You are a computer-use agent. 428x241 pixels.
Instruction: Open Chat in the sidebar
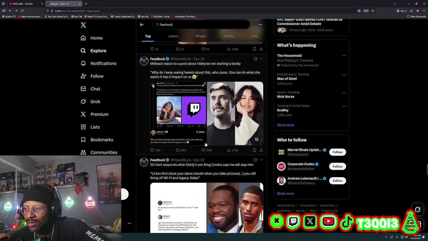click(x=91, y=89)
